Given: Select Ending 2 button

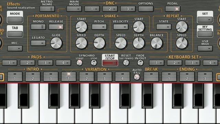Looking at the screenshot, I should tap(187, 76).
